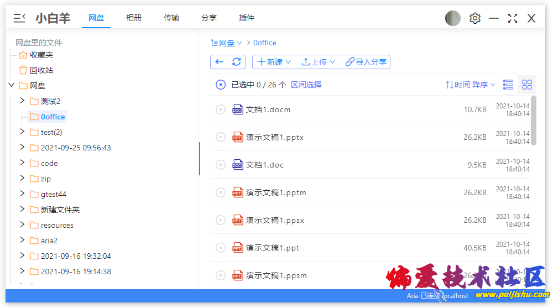Toggle the select-all radio next to 已选中
The height and width of the screenshot is (308, 553).
pyautogui.click(x=221, y=85)
